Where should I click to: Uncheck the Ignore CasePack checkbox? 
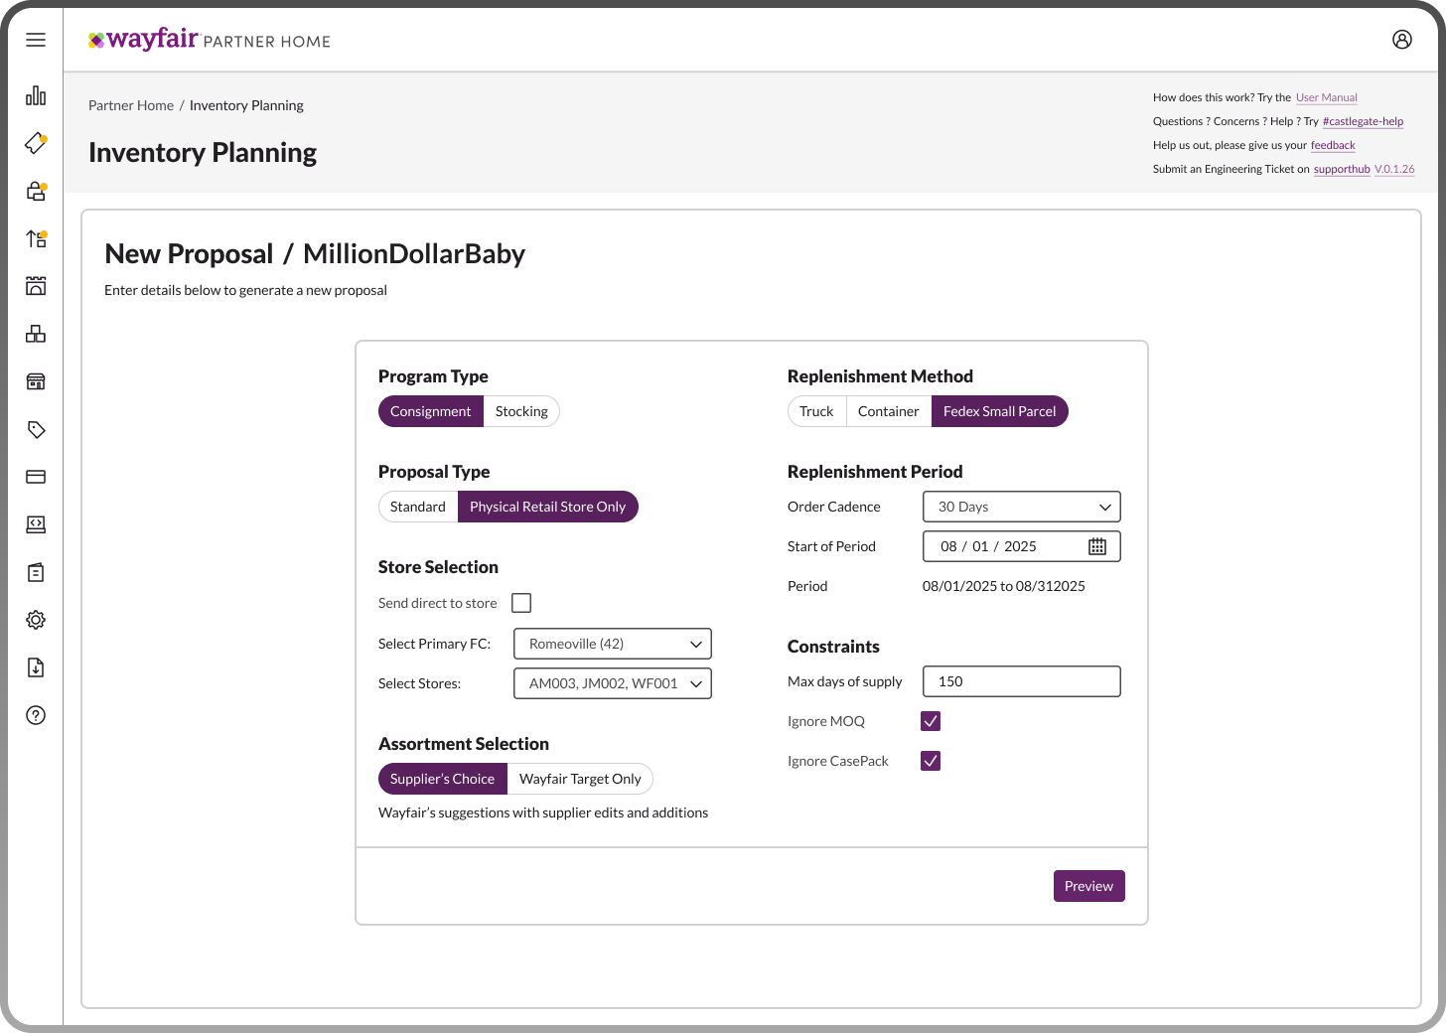[x=931, y=761]
